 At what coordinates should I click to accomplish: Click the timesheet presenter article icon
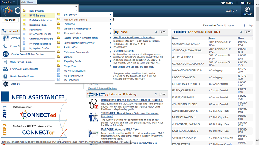pyautogui.click(x=93, y=117)
